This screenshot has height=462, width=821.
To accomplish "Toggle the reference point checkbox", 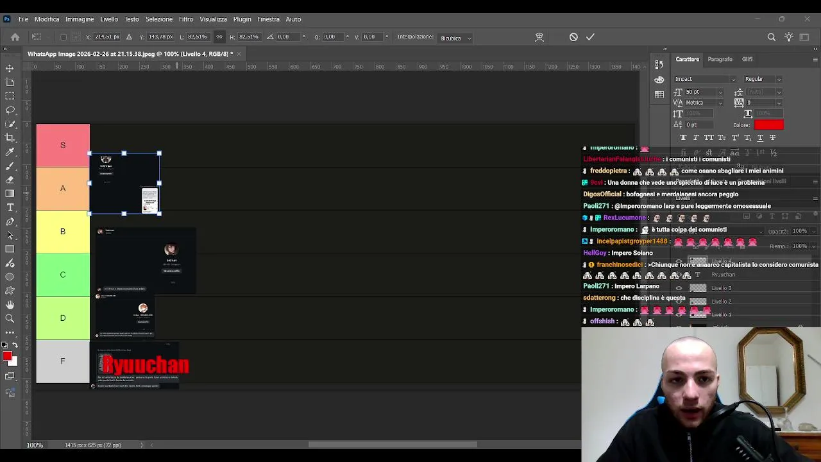I will [63, 37].
